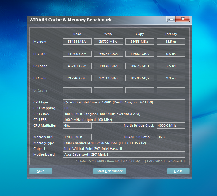Click L2 Cache Copy 286.25 GB/s
This screenshot has width=217, height=196.
point(140,66)
